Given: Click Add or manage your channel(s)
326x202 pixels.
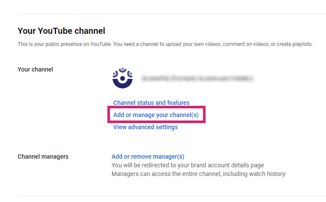Looking at the screenshot, I should click(156, 115).
